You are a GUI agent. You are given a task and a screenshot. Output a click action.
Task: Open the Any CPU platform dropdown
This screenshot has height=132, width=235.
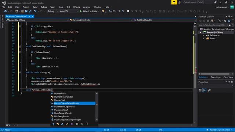coord(69,11)
